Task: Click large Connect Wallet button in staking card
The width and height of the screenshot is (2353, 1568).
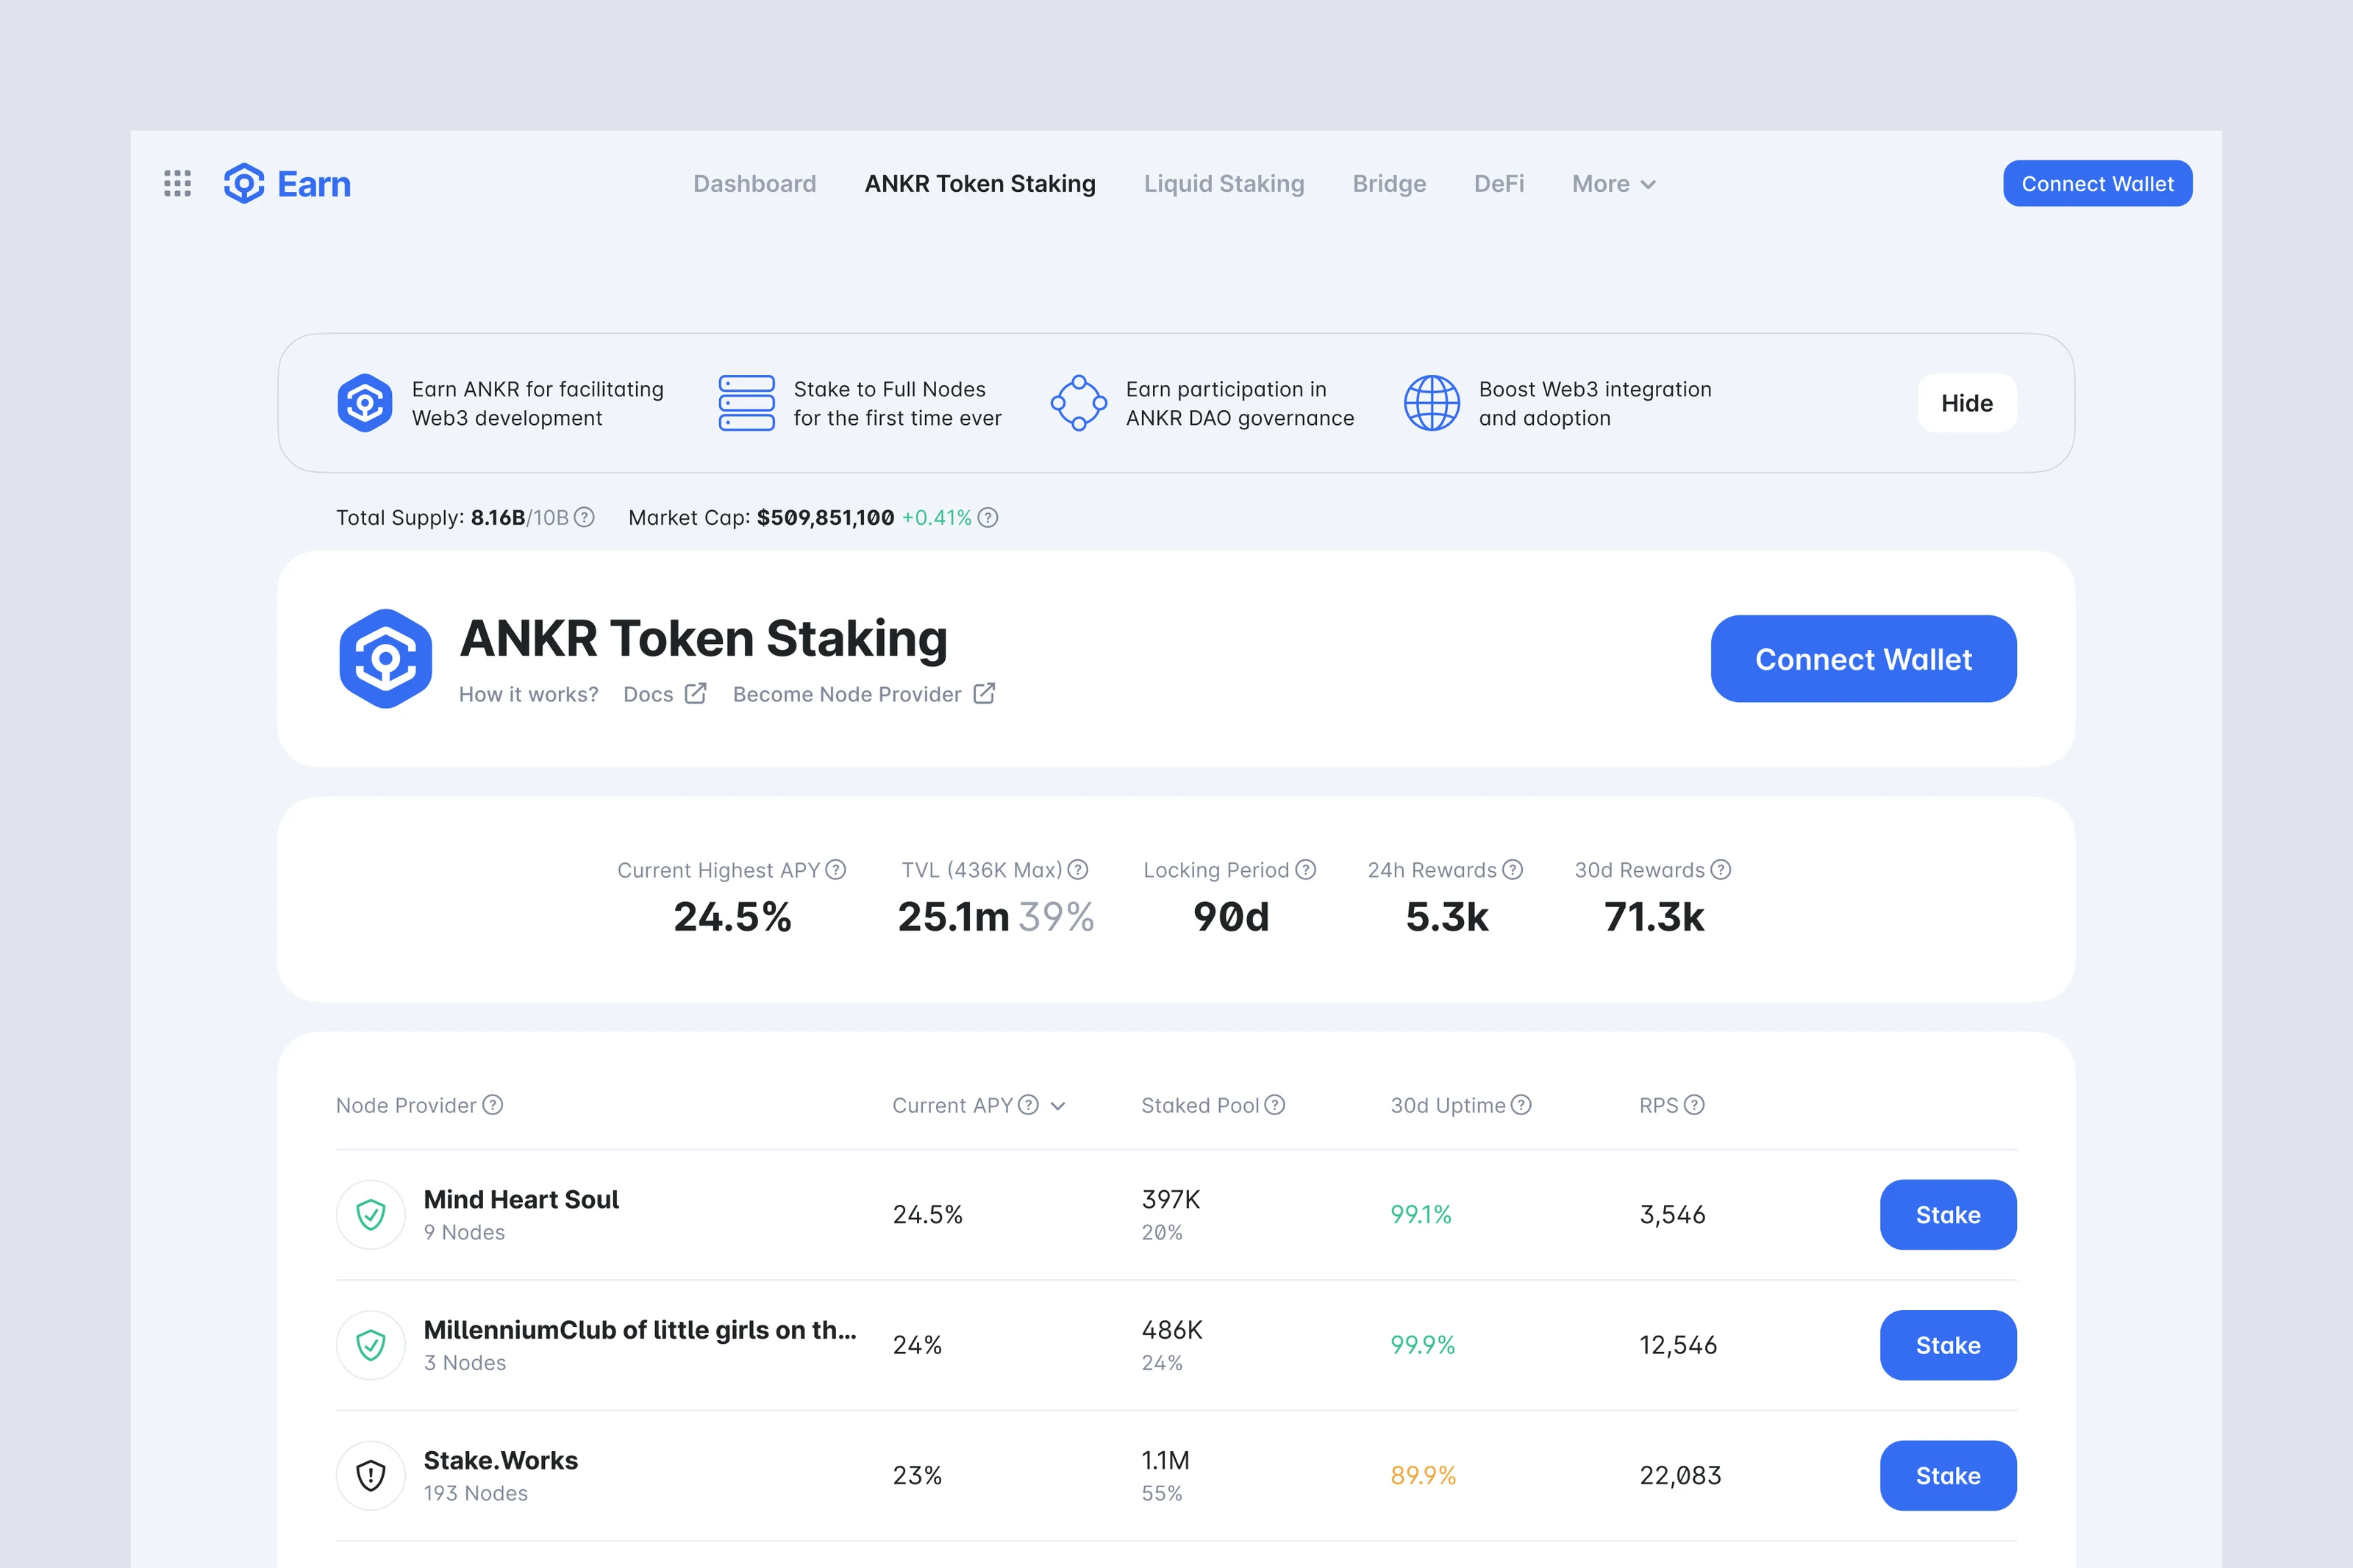Action: point(1863,659)
